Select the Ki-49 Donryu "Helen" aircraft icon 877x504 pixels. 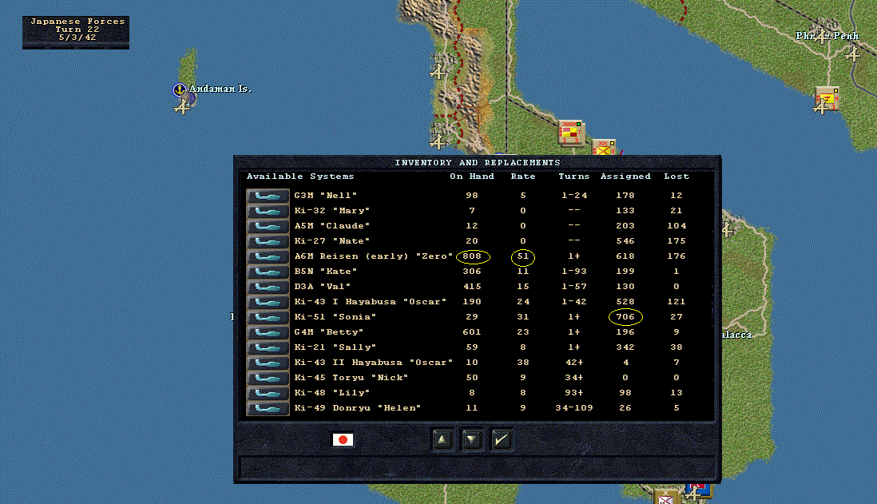pyautogui.click(x=268, y=408)
